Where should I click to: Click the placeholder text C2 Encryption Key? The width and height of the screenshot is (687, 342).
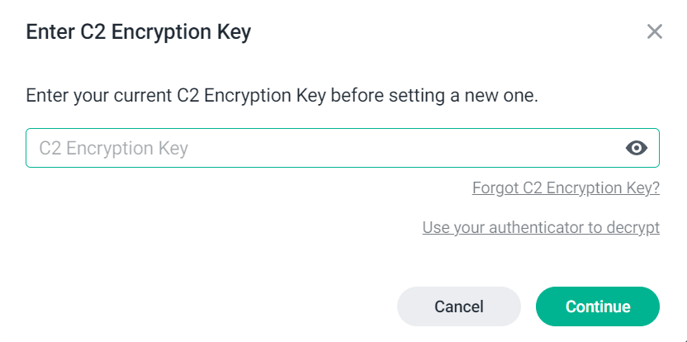tap(113, 148)
